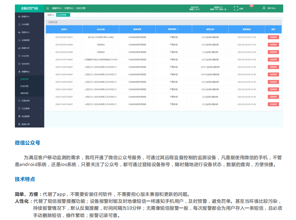This screenshot has width=296, height=220.
Task: Click the 全屏 fullscreen label
Action: click(241, 9)
